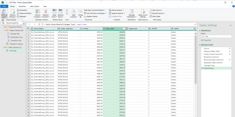
Task: Open gear for Removed Other Columns1 step
Action: click(x=229, y=60)
